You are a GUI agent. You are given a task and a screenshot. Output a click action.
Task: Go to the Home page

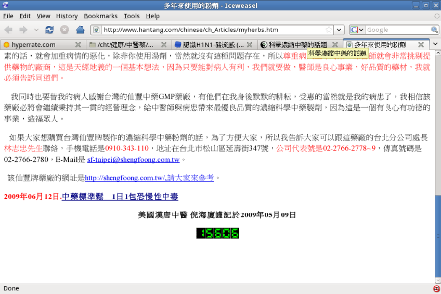pos(80,30)
